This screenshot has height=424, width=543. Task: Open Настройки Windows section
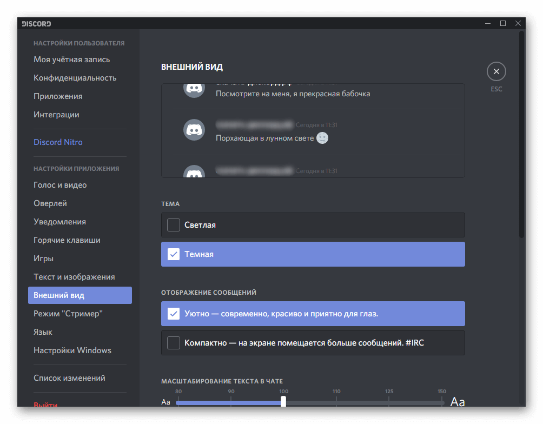[x=72, y=350]
